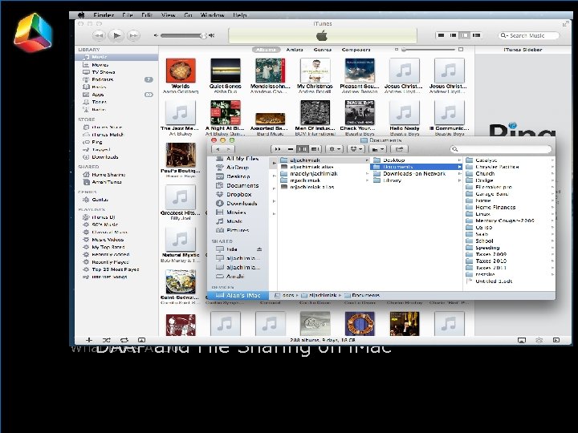Toggle repeat in the iTunes bottom bar
578x433 pixels.
(x=124, y=340)
